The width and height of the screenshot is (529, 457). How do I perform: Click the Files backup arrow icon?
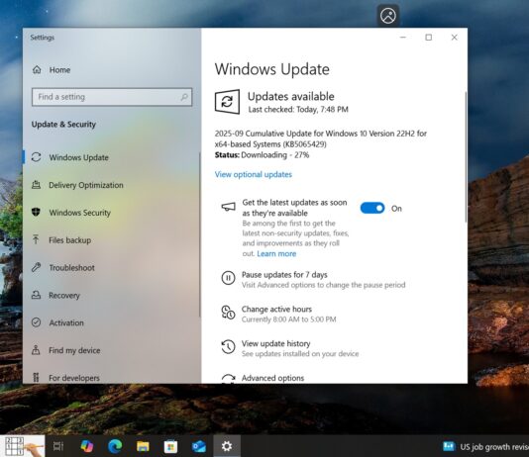pyautogui.click(x=36, y=239)
